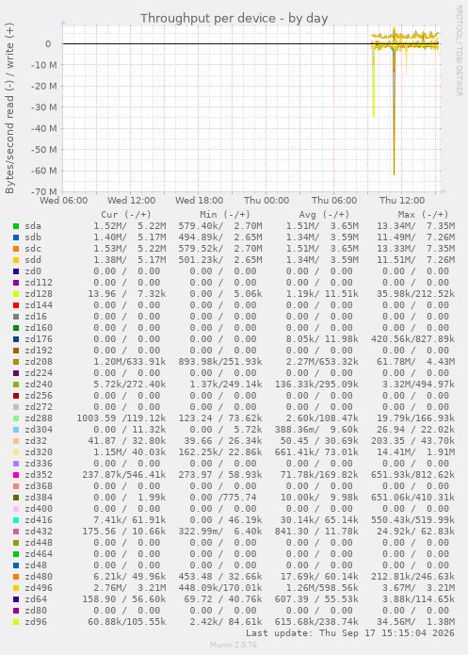Click the 'zd240' device label
Viewport: 468px width, 655px height.
(39, 384)
